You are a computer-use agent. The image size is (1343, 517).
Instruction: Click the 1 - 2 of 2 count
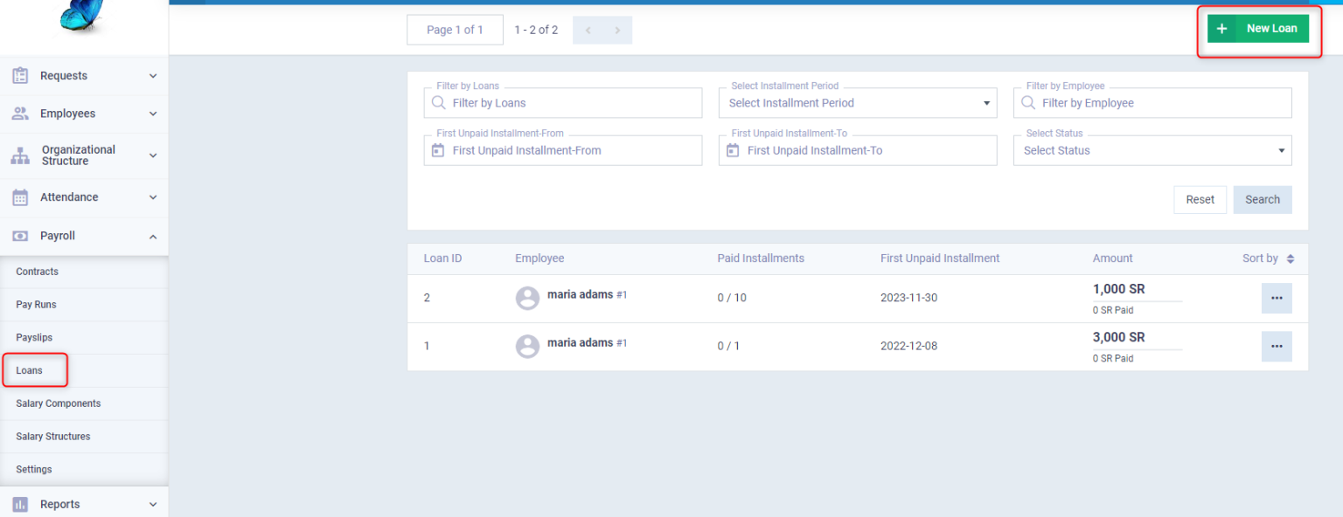click(536, 30)
